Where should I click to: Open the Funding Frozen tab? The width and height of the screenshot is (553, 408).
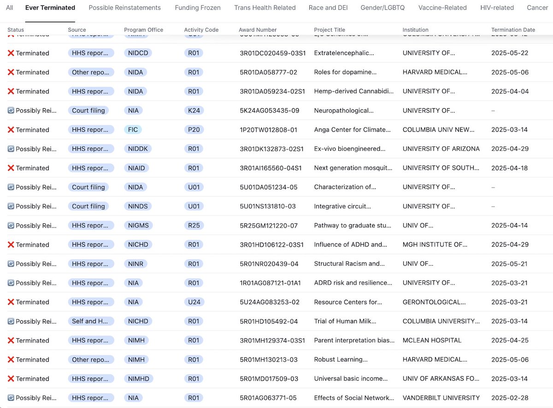point(198,8)
